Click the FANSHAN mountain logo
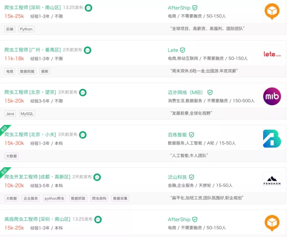 click(272, 181)
